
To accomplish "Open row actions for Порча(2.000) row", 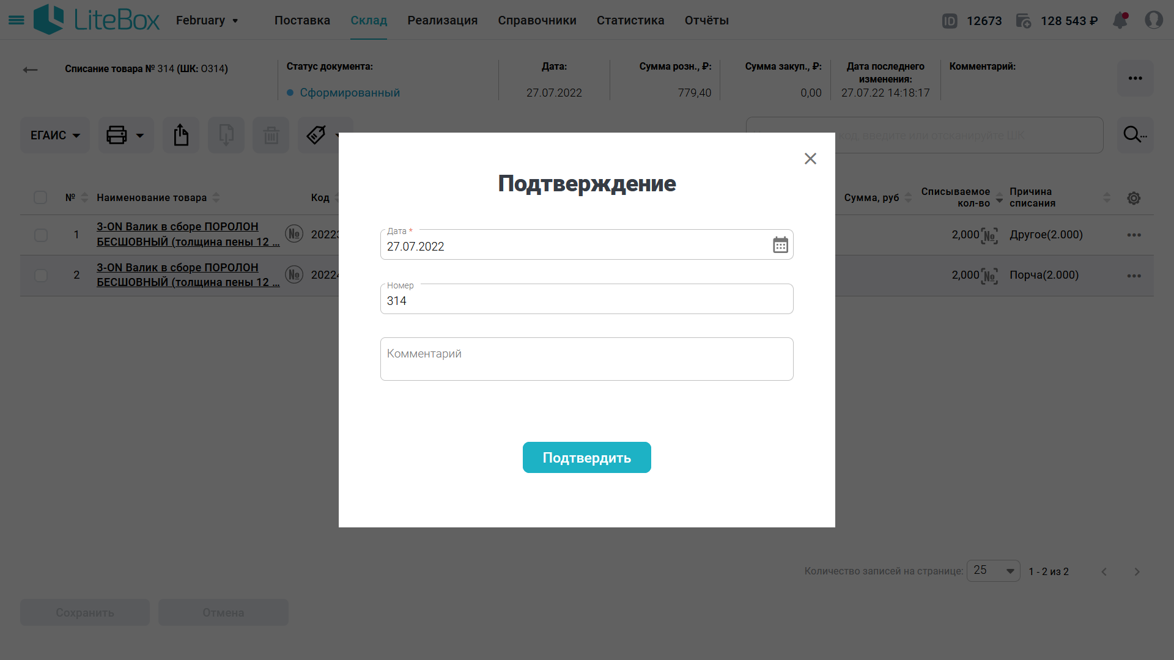I will pyautogui.click(x=1134, y=276).
